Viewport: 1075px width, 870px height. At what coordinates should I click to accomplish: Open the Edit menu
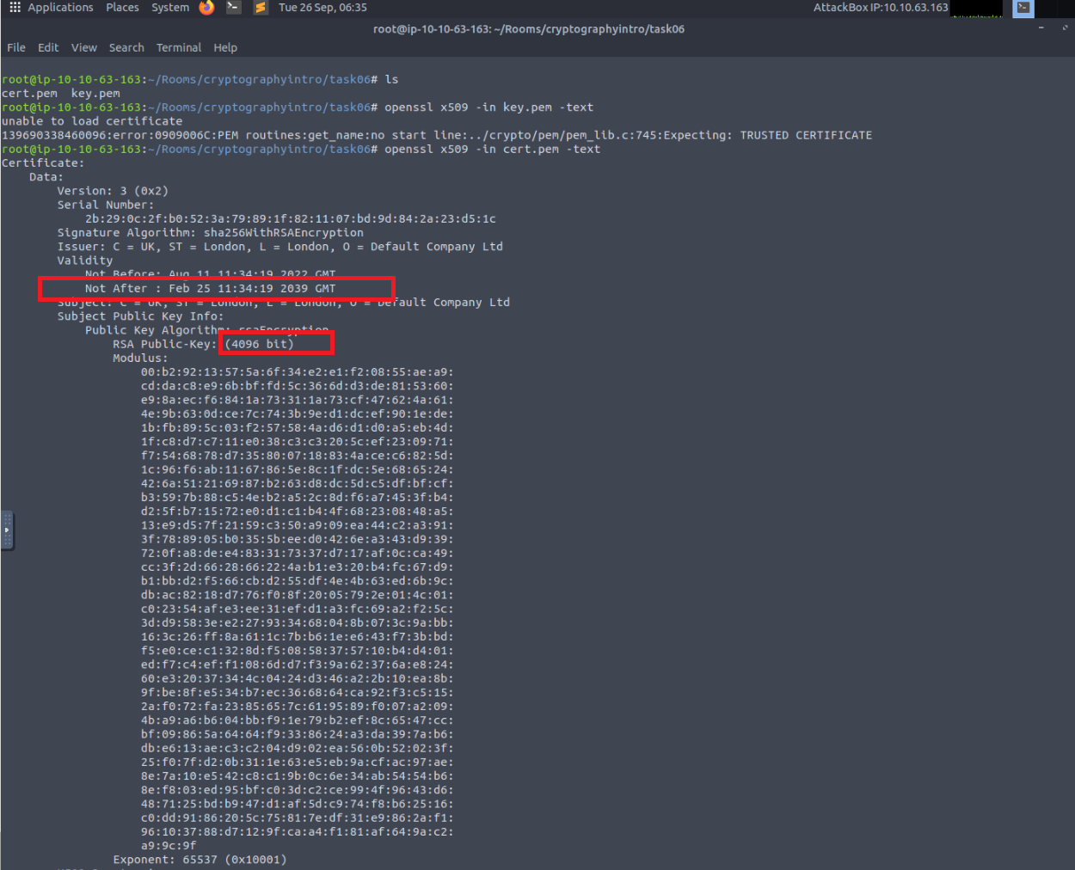coord(48,47)
